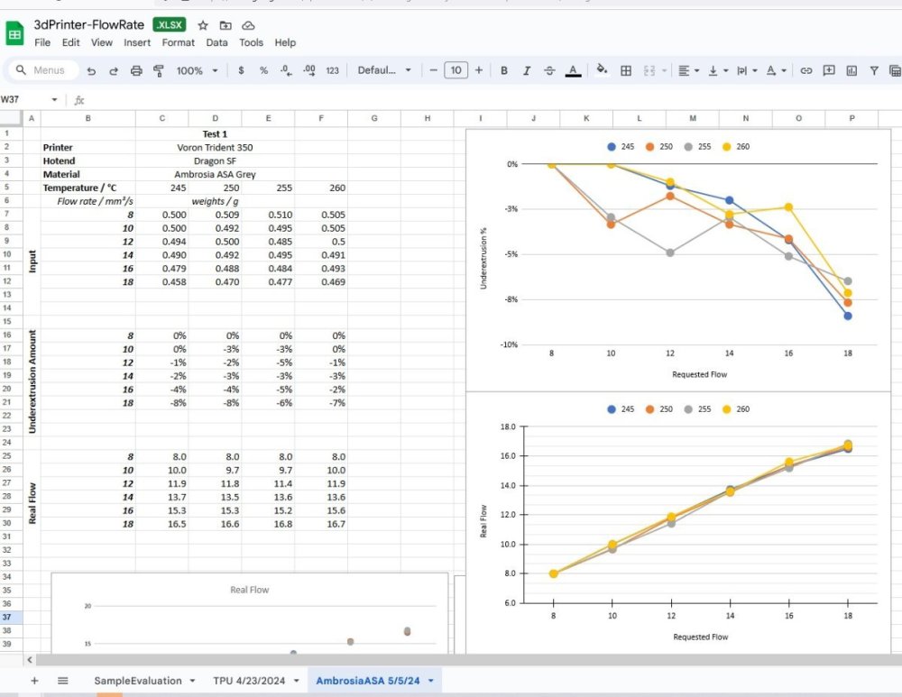902x697 pixels.
Task: Select the paint format roller icon
Action: 159,70
